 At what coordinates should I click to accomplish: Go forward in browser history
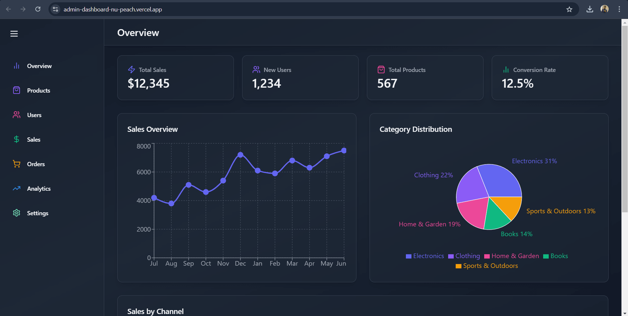(23, 9)
